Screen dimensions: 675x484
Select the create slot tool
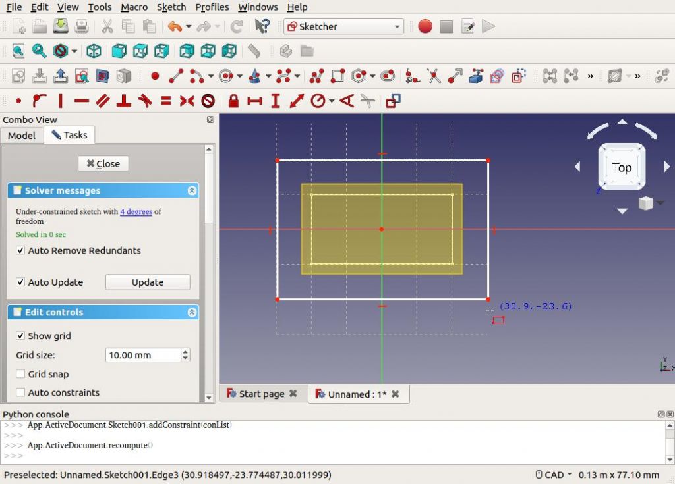388,76
